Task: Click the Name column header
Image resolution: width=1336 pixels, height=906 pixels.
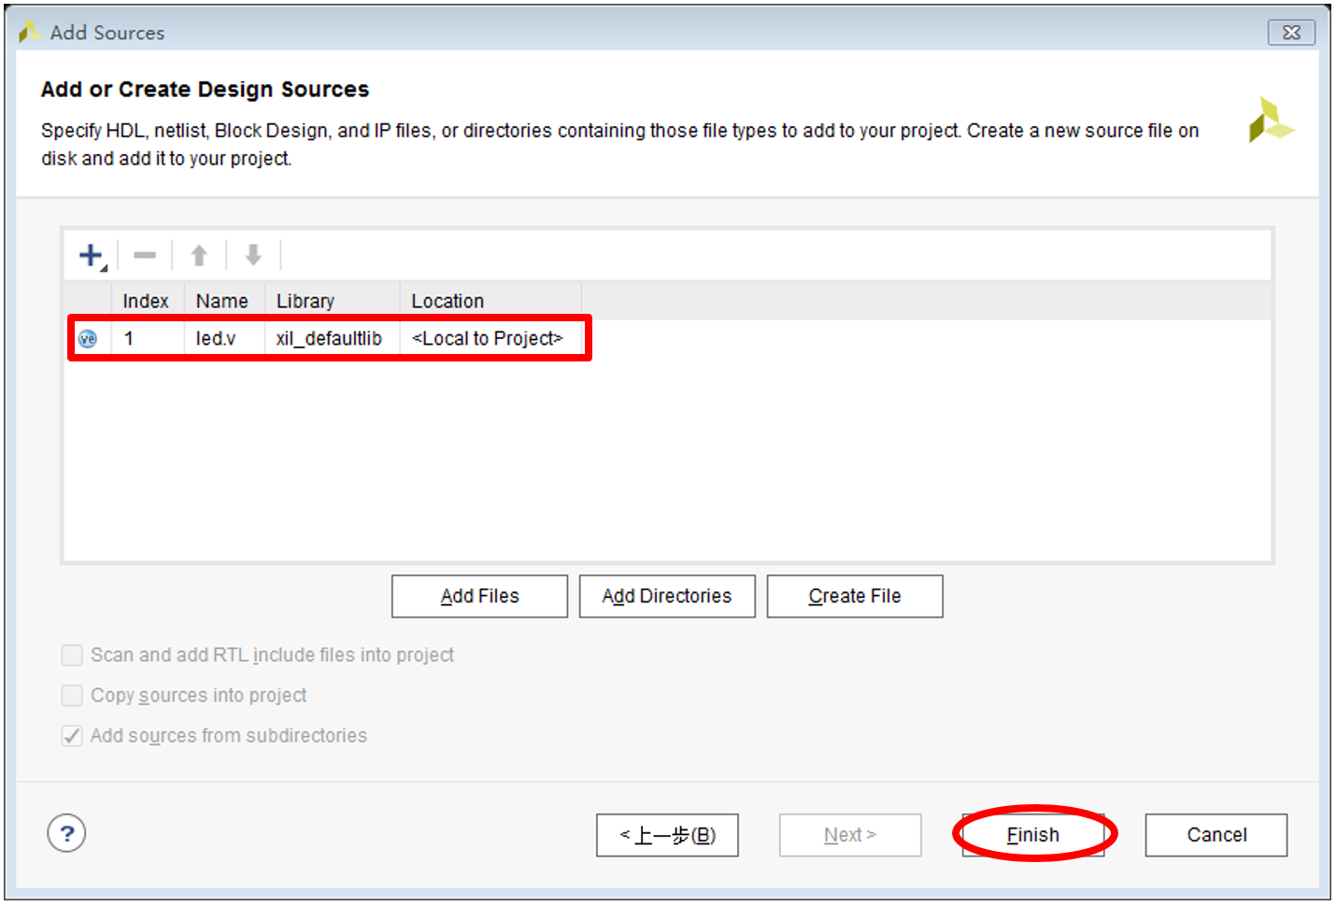Action: [222, 301]
